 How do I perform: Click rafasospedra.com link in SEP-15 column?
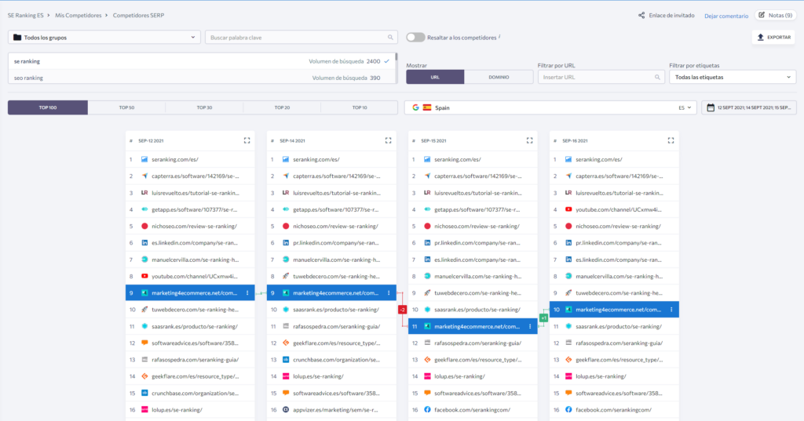(477, 343)
